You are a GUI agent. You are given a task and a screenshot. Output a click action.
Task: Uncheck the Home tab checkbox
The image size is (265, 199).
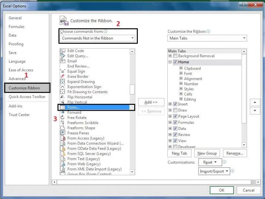point(175,62)
